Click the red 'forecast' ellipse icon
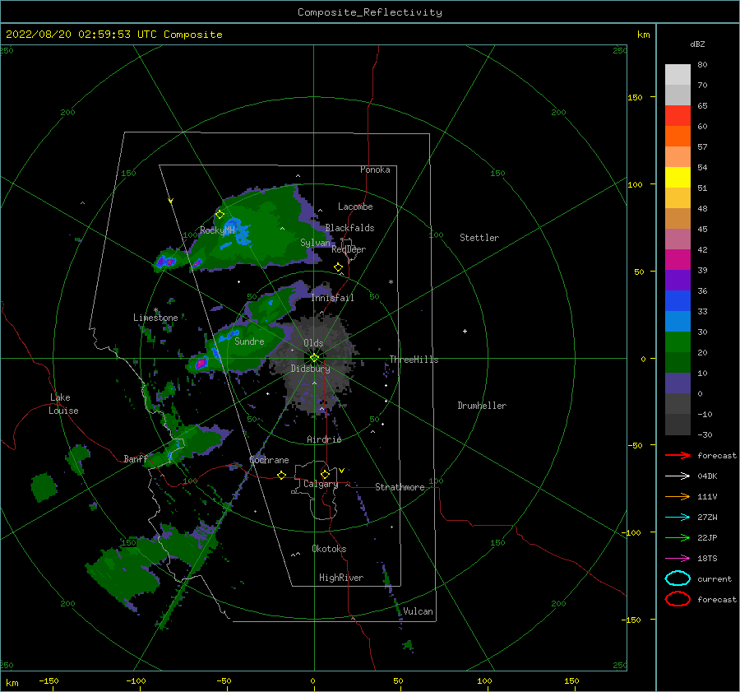740x692 pixels. [x=678, y=599]
